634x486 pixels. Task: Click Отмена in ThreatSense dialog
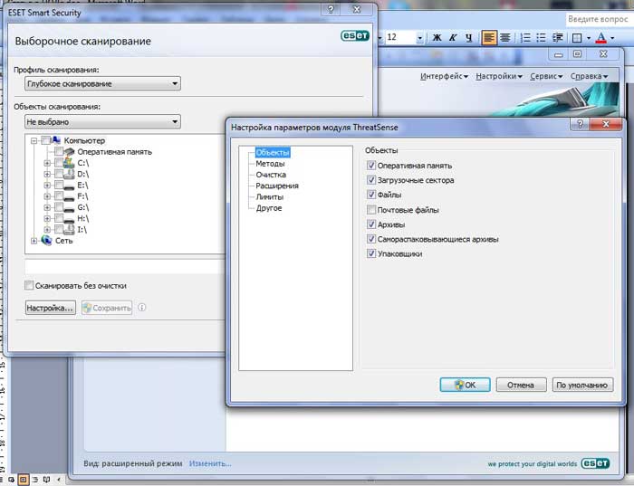tap(521, 385)
